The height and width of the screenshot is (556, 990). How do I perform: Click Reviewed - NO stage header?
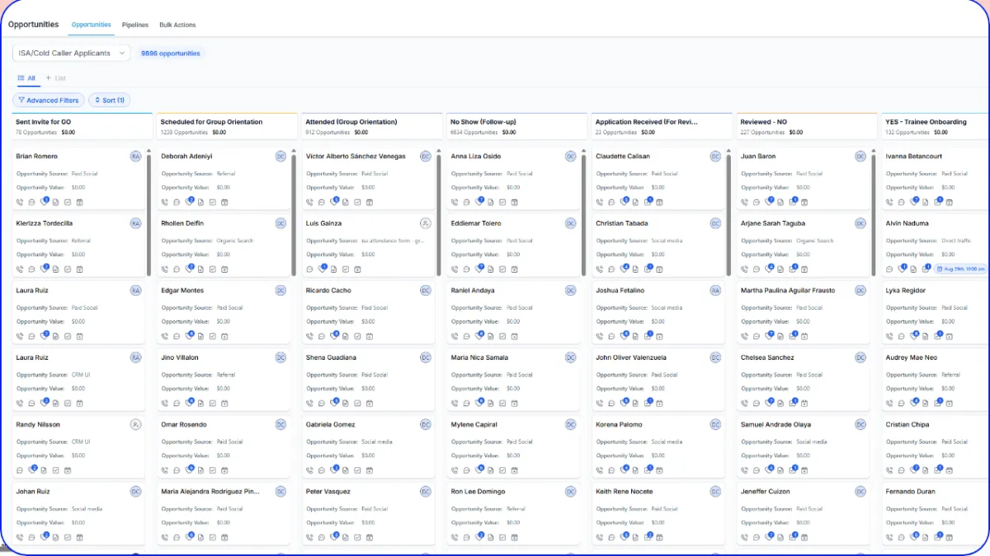pyautogui.click(x=807, y=126)
